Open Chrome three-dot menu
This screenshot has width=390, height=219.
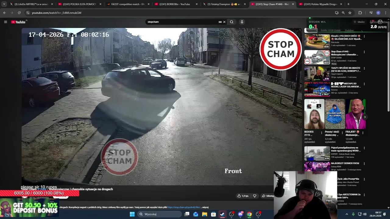[x=385, y=13]
